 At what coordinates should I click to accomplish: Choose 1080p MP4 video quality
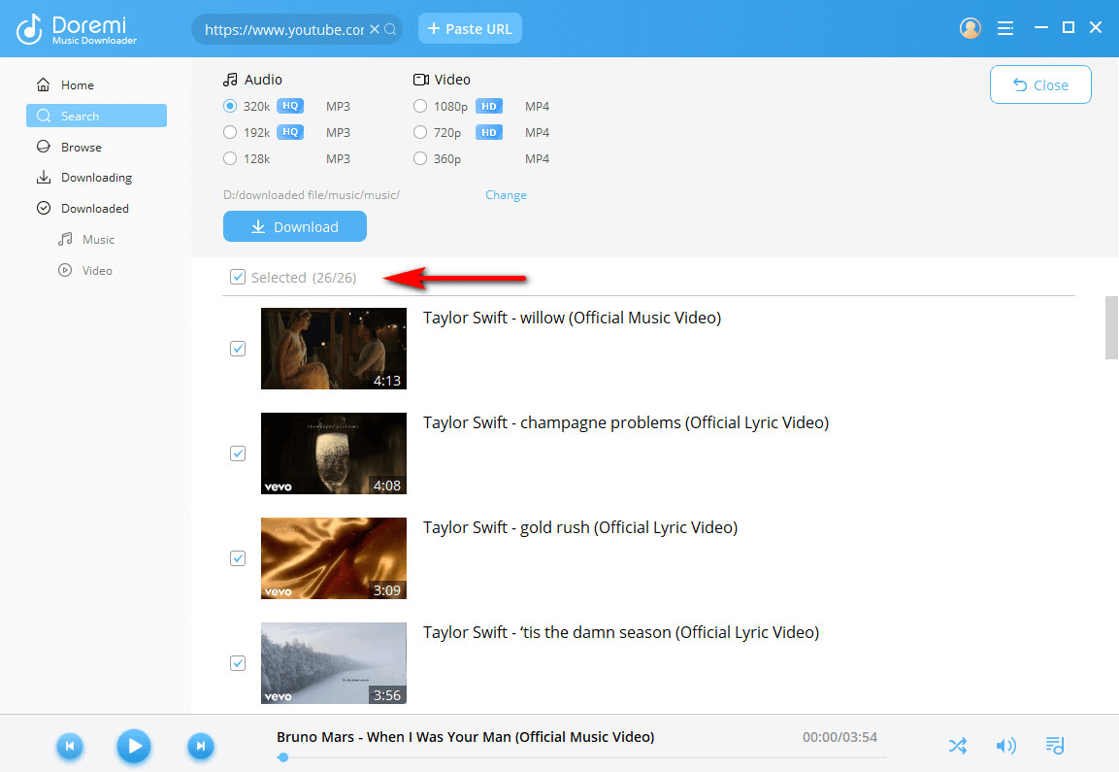point(420,106)
